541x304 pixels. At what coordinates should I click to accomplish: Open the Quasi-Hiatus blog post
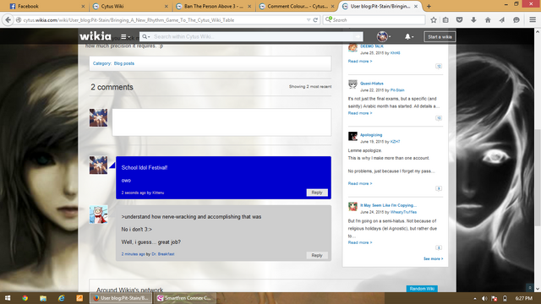[x=372, y=84]
